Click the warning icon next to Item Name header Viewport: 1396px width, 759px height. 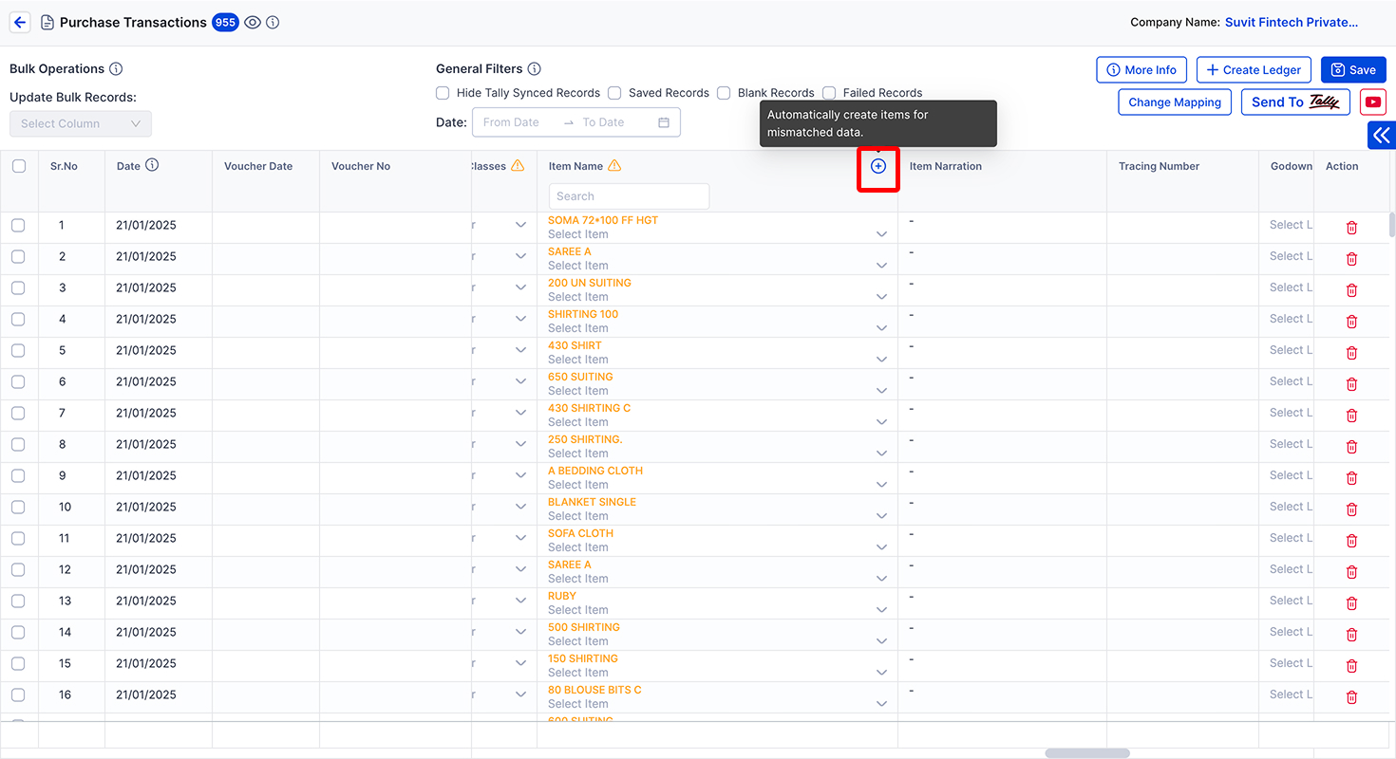pyautogui.click(x=614, y=165)
